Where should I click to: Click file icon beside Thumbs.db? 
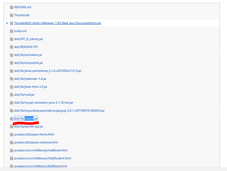pyautogui.click(x=12, y=15)
